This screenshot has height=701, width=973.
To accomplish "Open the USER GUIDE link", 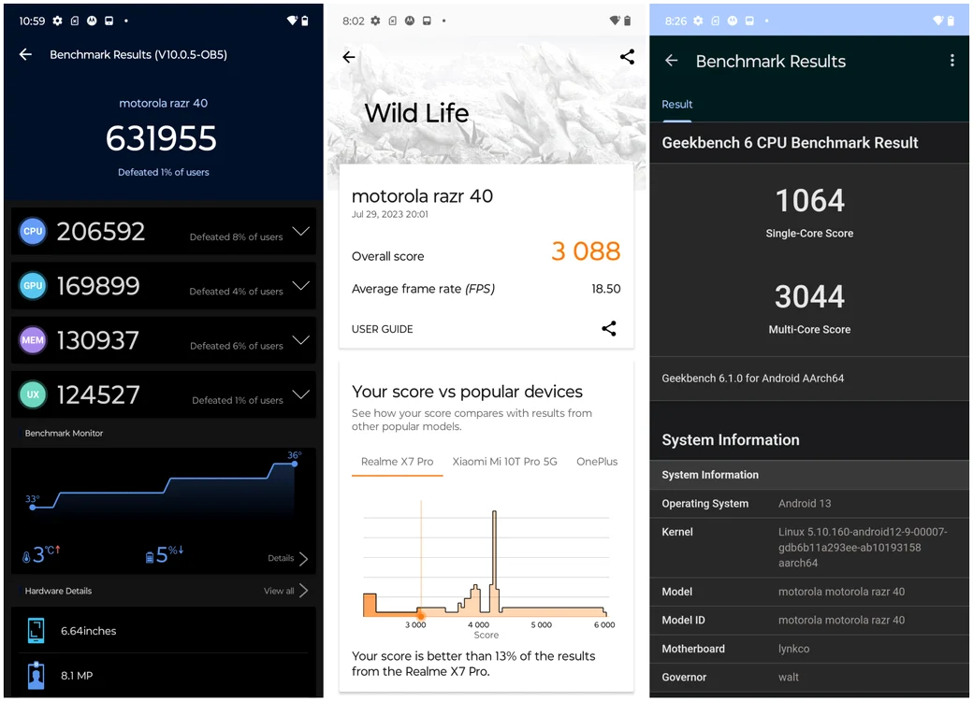I will (x=383, y=329).
